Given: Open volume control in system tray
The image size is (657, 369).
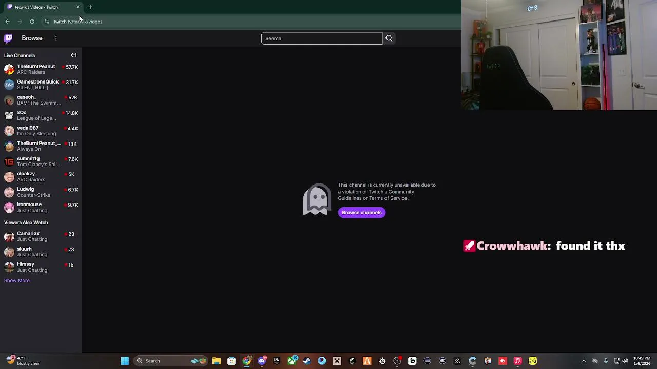Looking at the screenshot, I should pos(625,361).
